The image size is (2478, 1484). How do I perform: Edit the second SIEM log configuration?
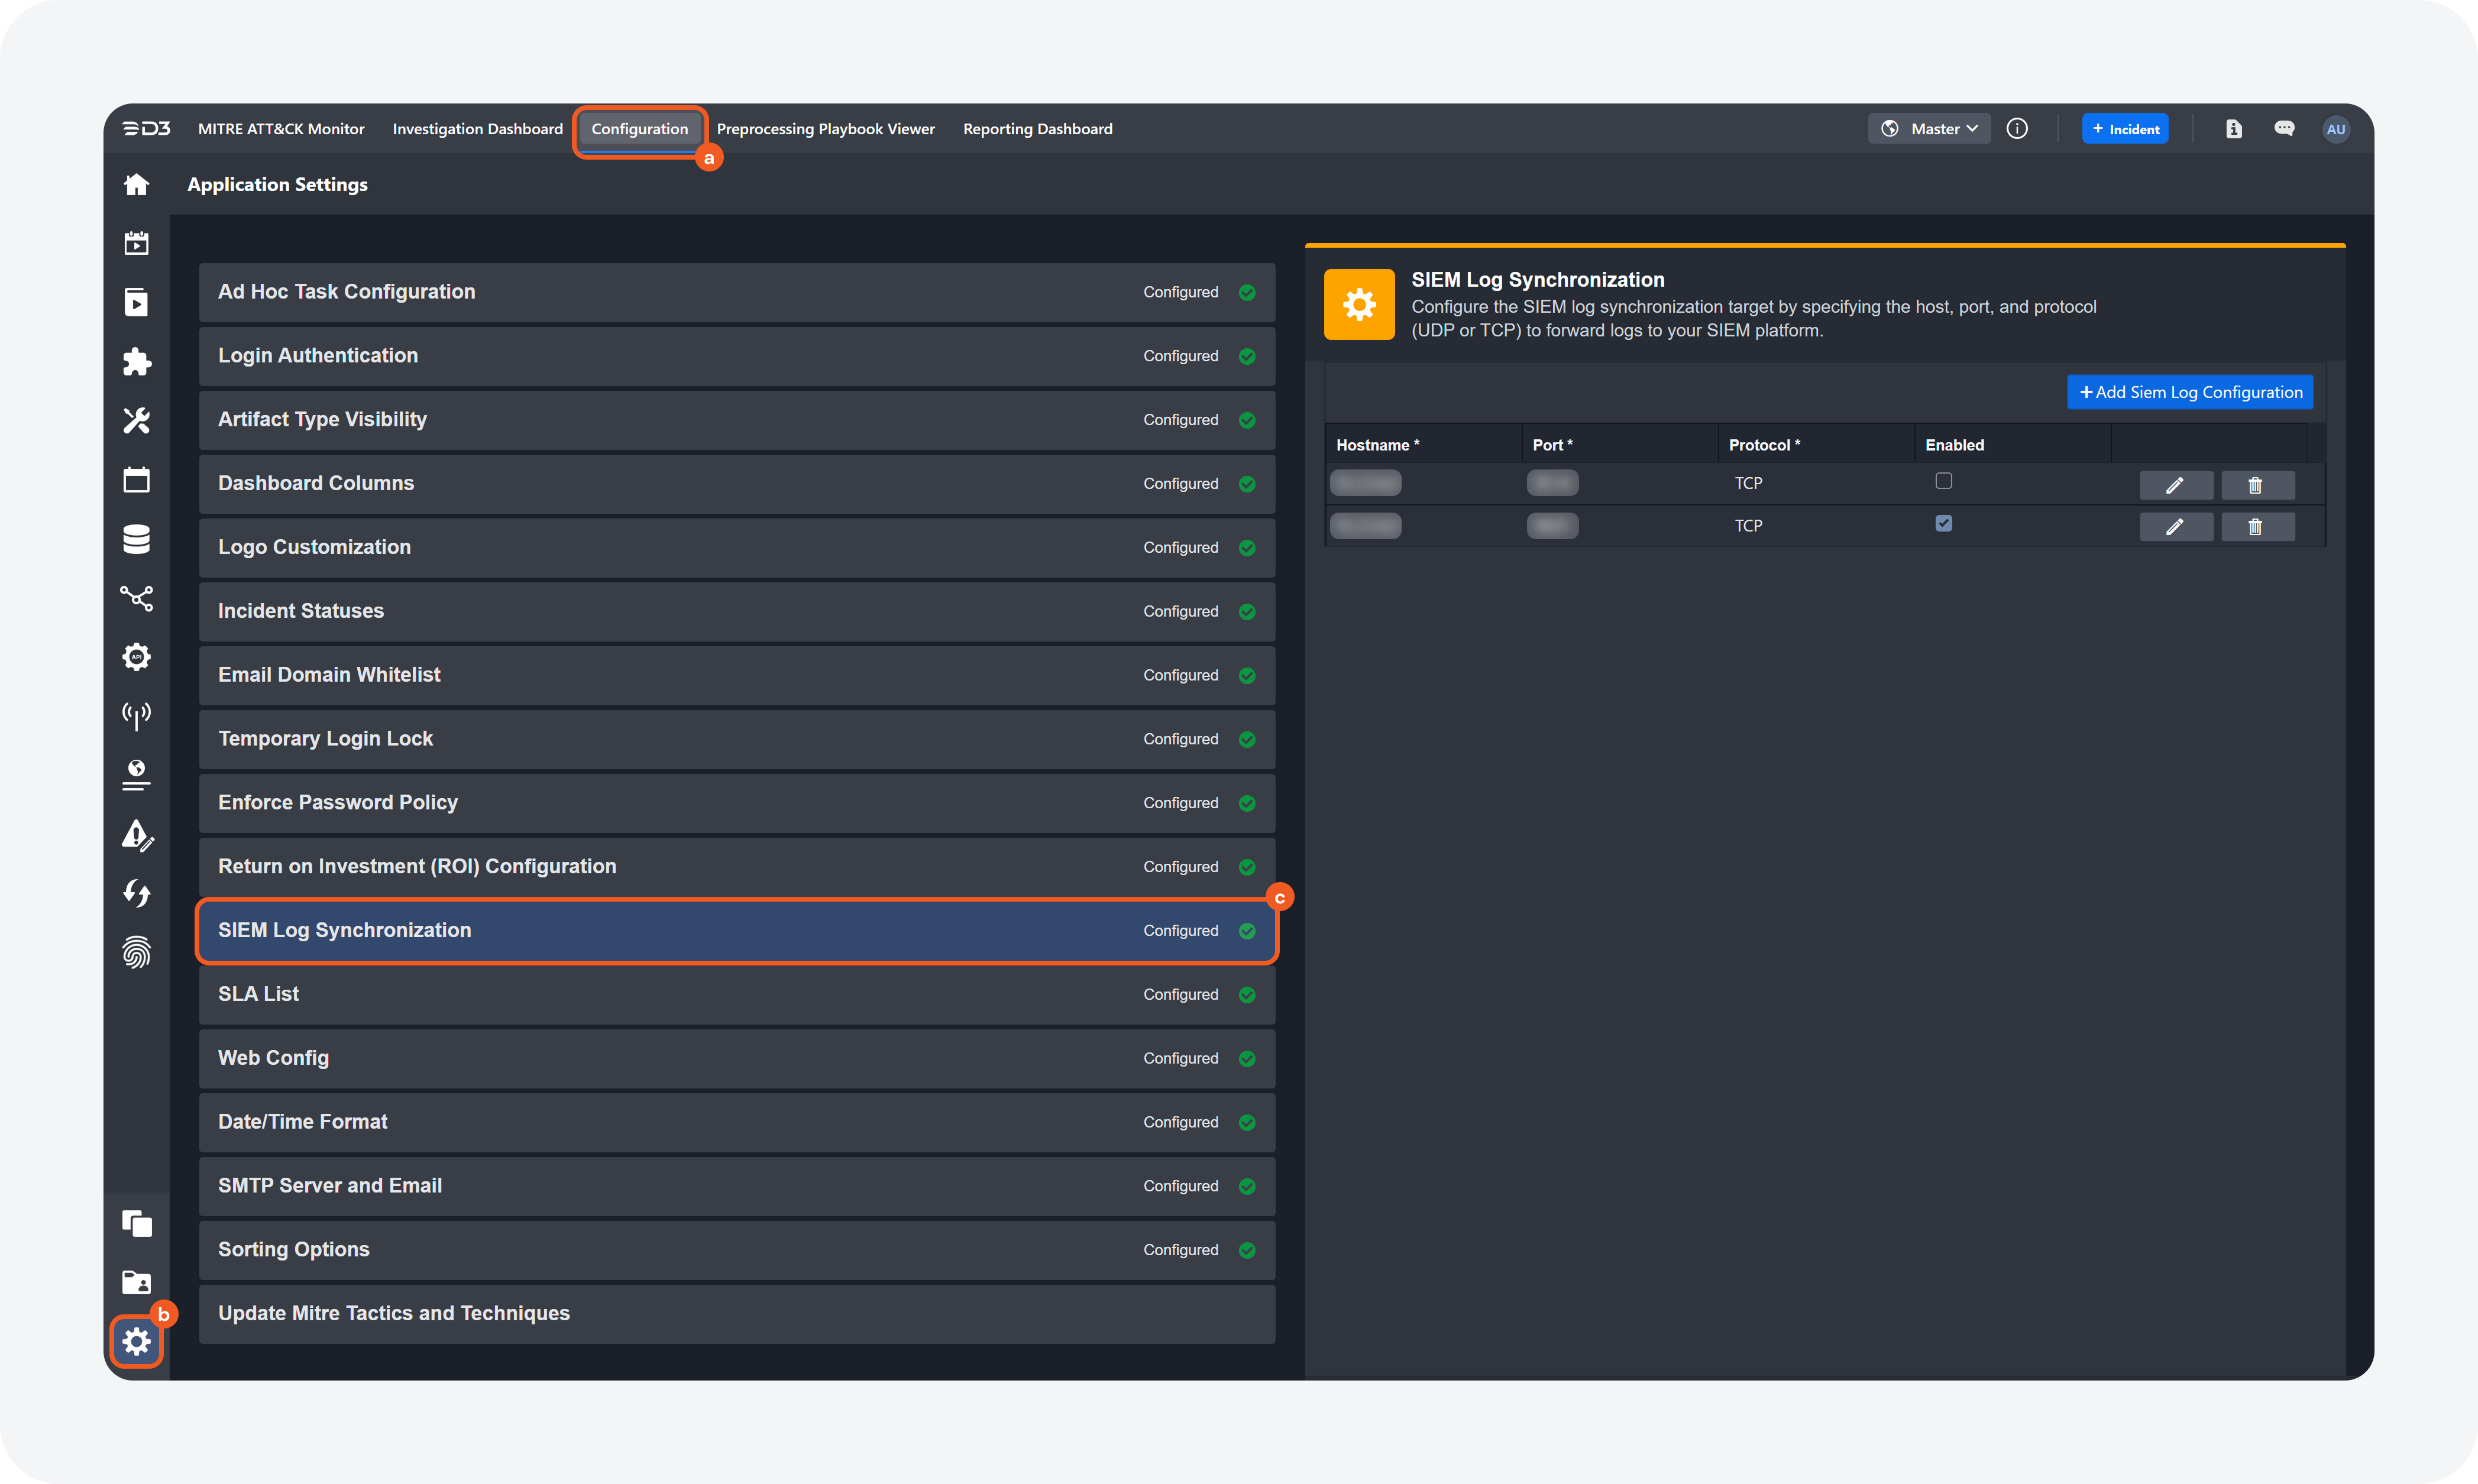(x=2175, y=527)
